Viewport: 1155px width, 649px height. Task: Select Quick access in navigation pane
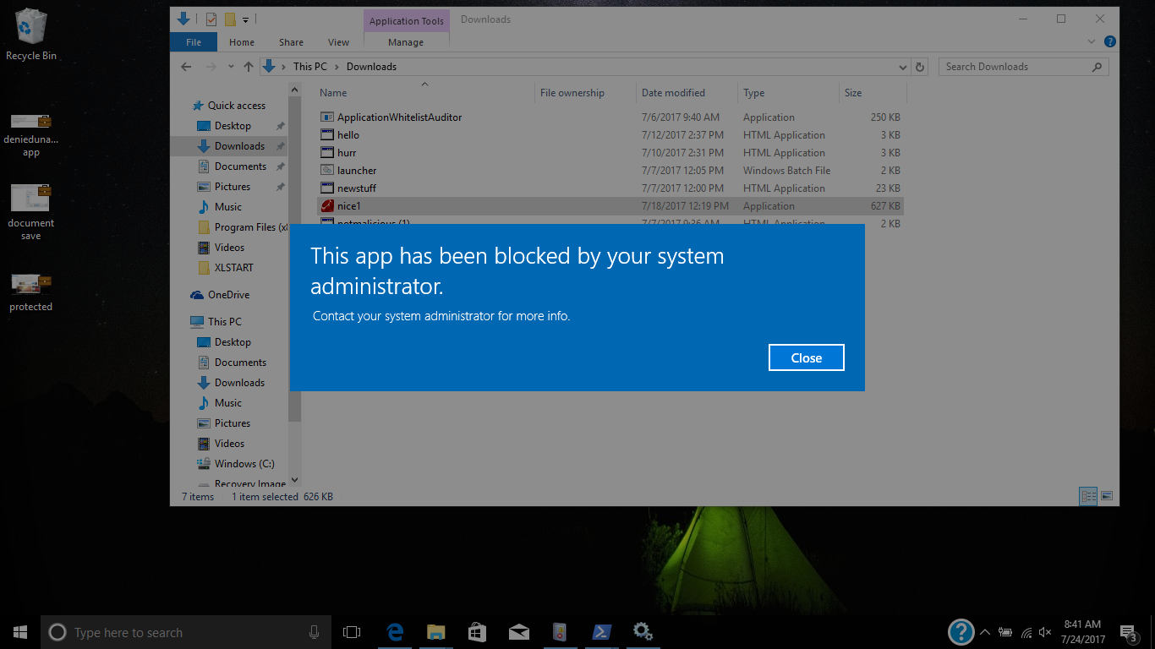(x=228, y=106)
